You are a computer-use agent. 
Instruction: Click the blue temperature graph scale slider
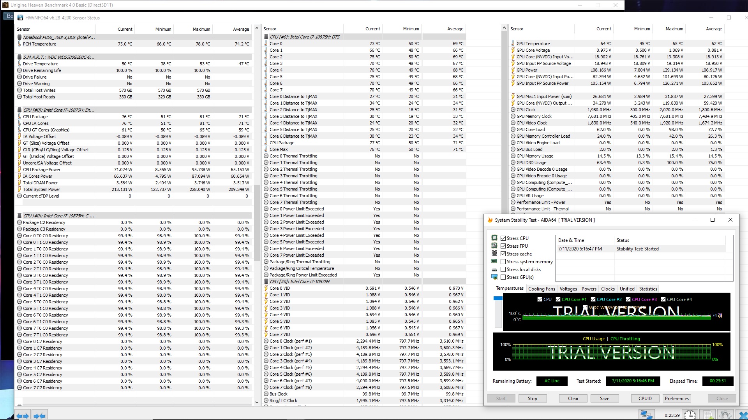point(498,298)
